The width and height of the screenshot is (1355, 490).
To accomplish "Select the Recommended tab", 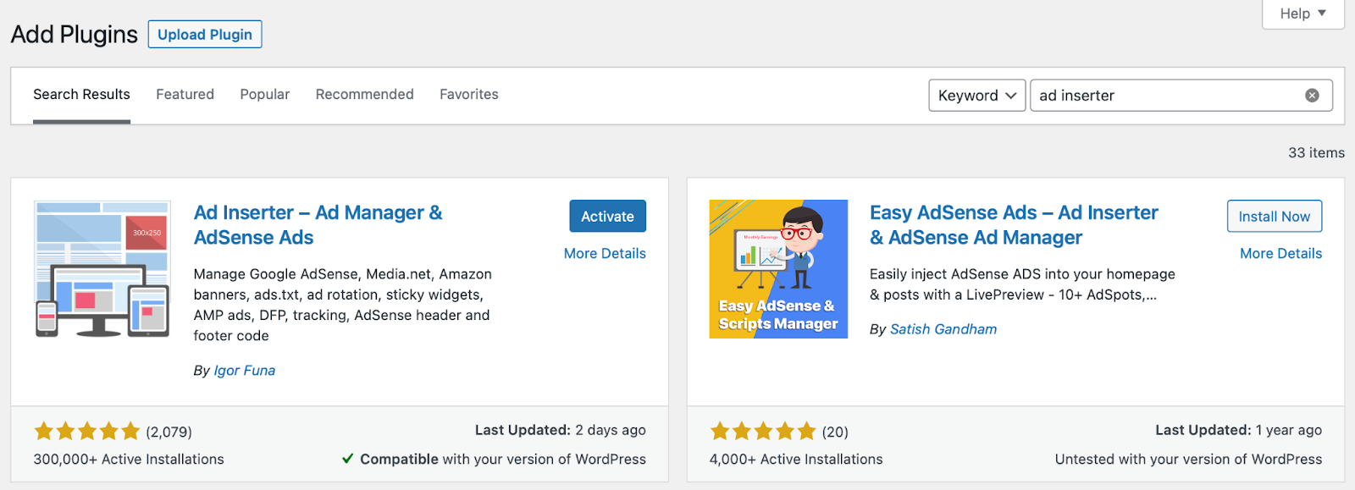I will 364,94.
